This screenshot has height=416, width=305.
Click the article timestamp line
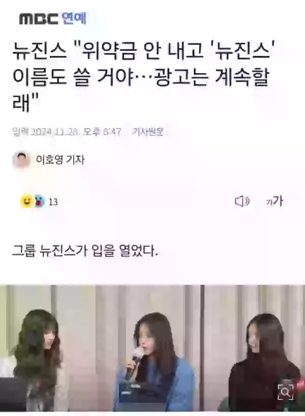[x=67, y=132]
